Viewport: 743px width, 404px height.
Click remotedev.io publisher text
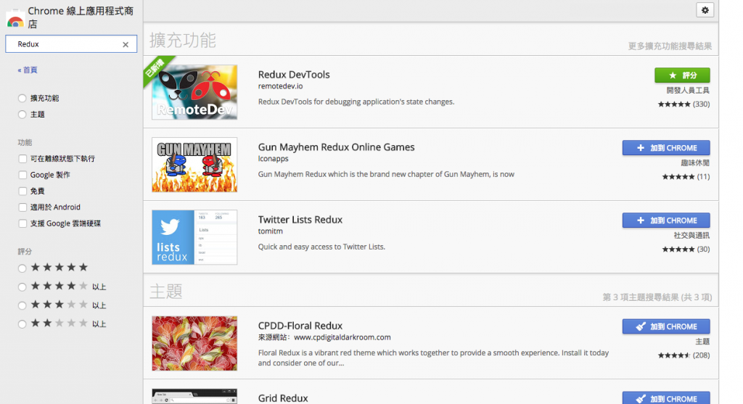point(280,86)
